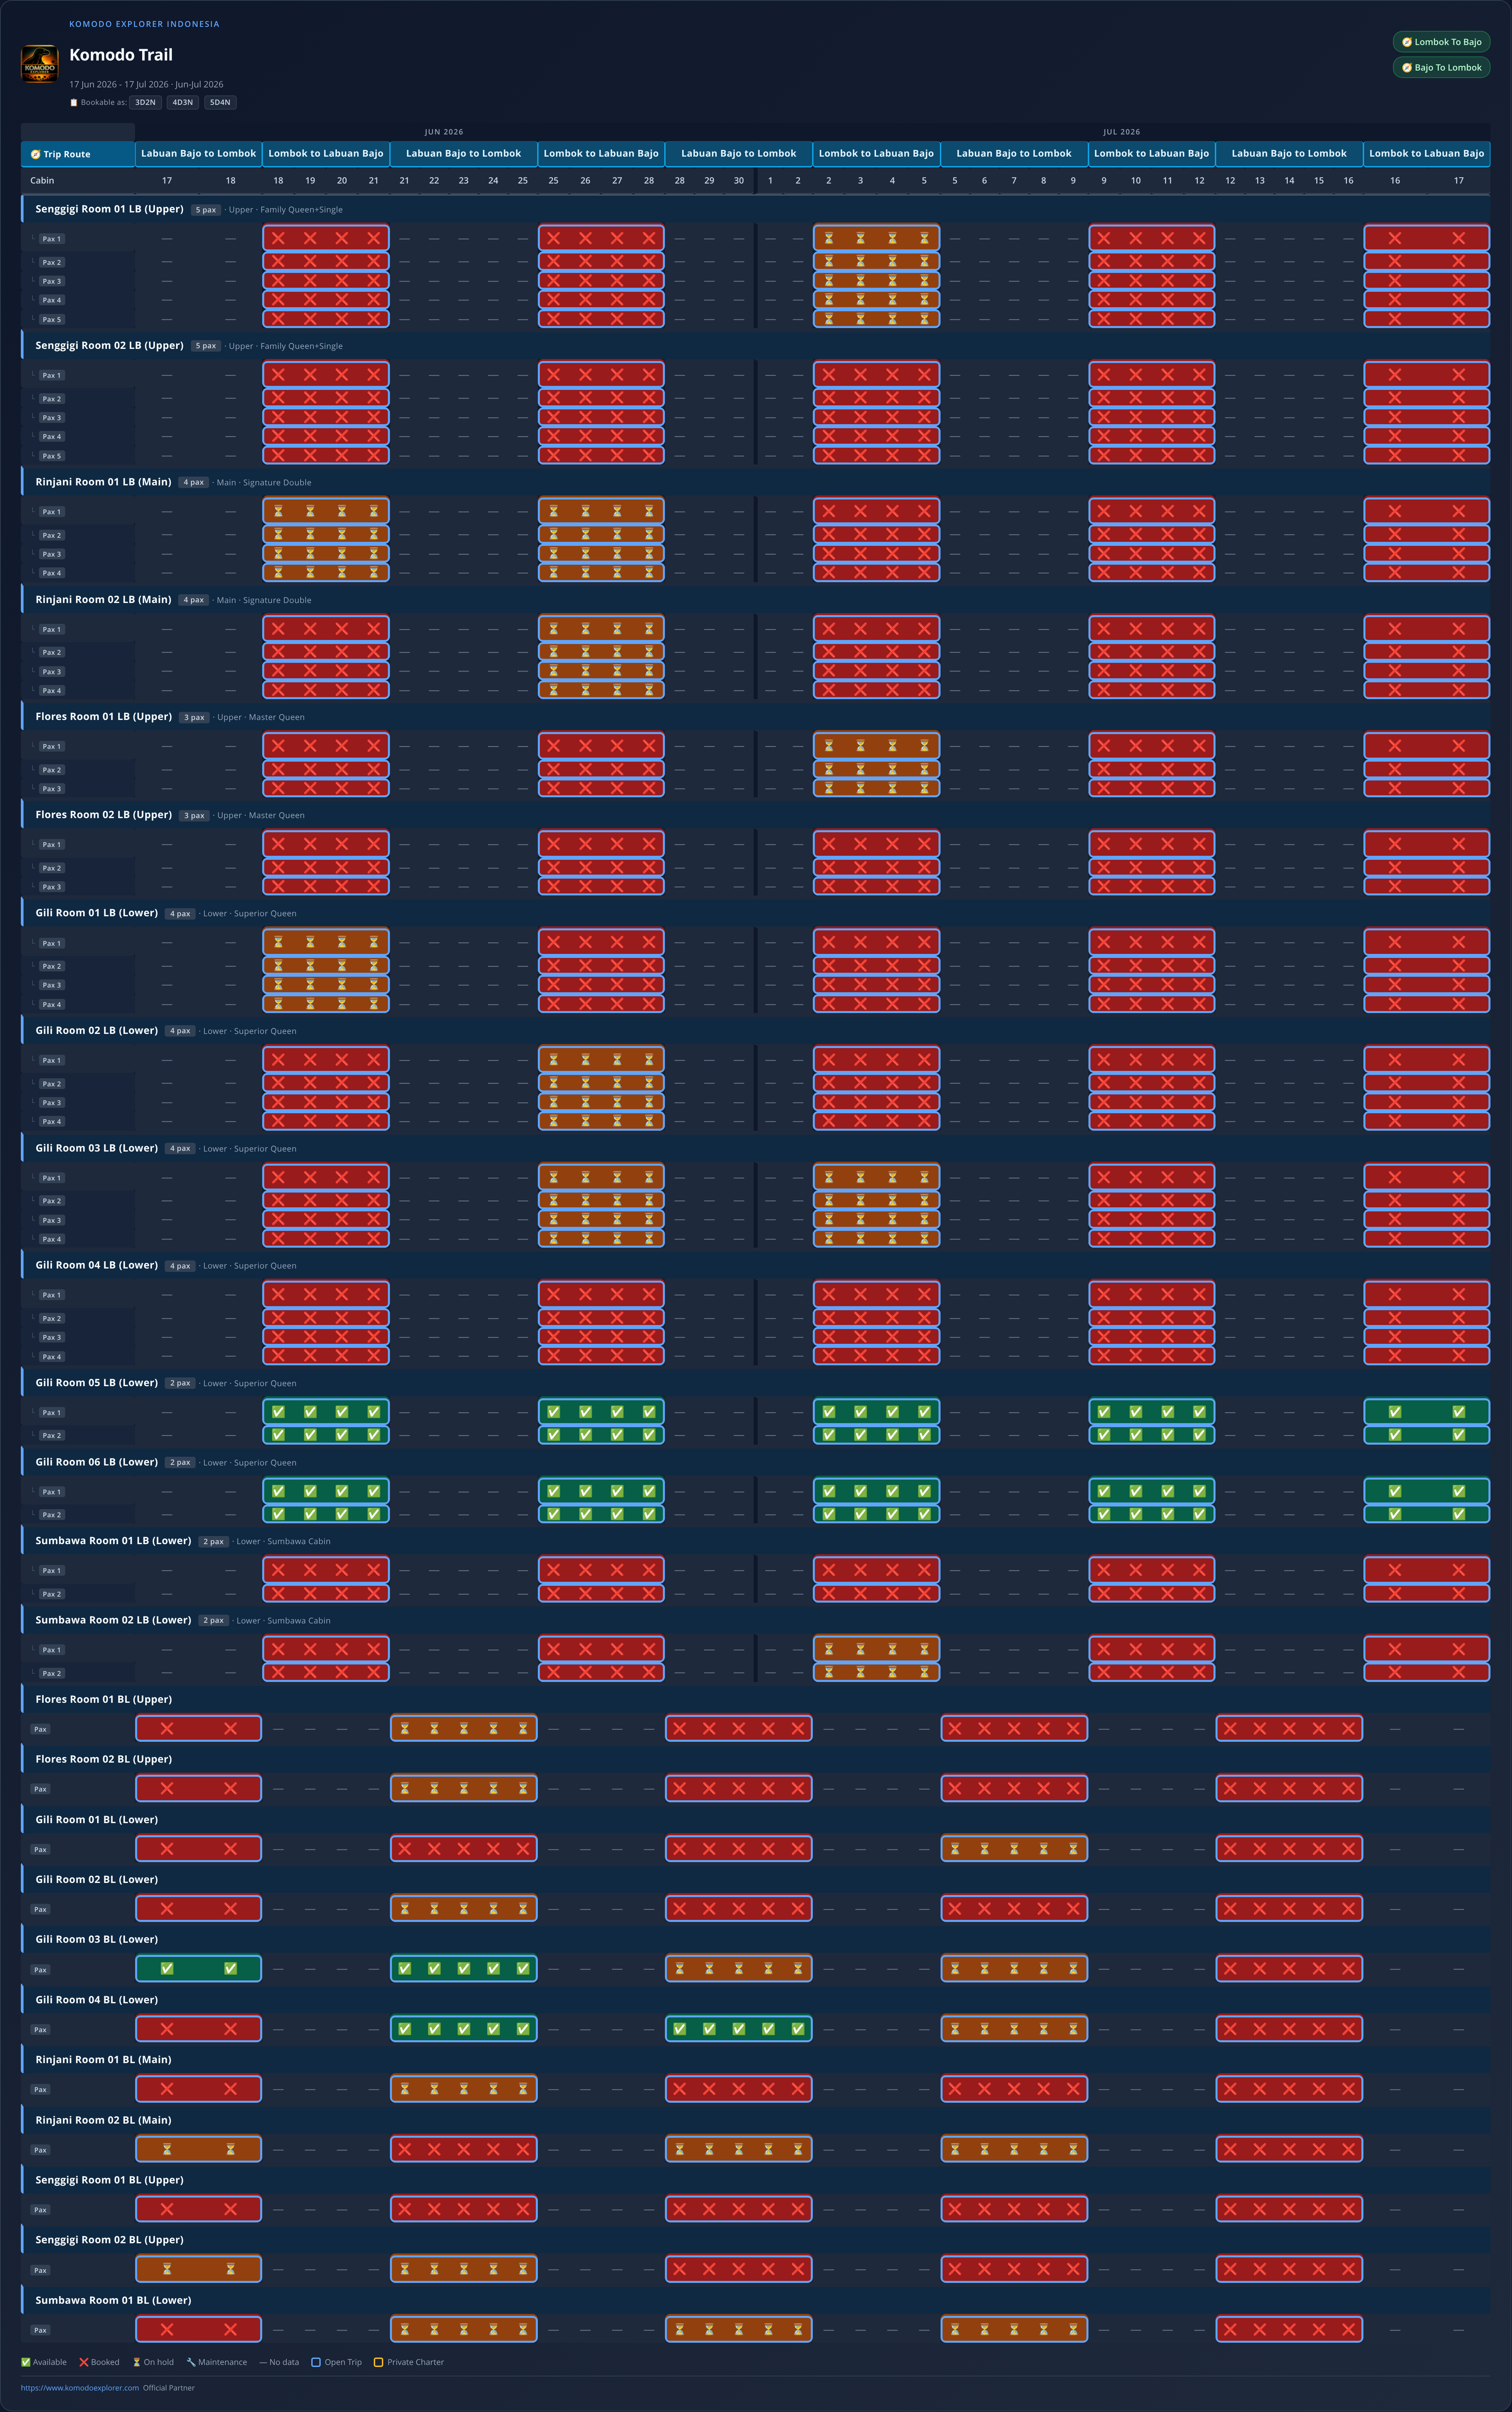Screen dimensions: 1512x2412
Task: Collapse Flores Room 01 LB (Upper) cabin group
Action: point(755,717)
